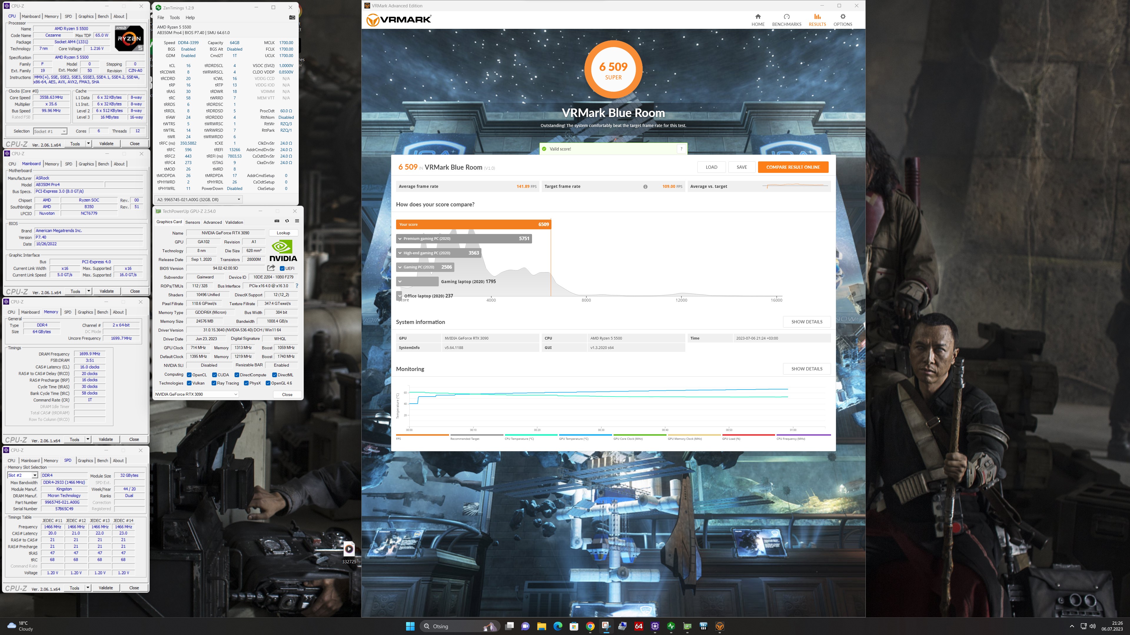
Task: Open Google Chrome from the taskbar
Action: click(590, 626)
